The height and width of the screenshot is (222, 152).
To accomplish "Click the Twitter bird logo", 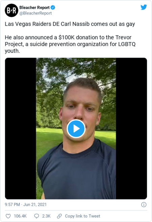I will 144,7.
